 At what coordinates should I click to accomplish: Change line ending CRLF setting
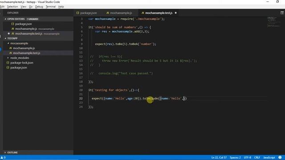(x=257, y=157)
